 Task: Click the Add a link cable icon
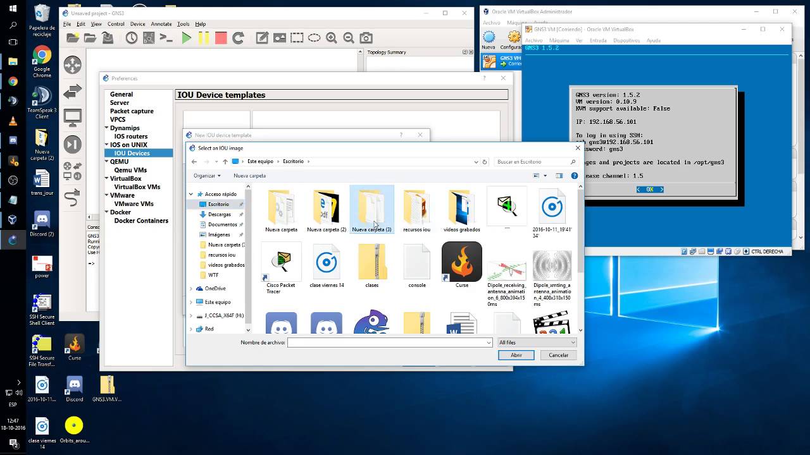(73, 197)
